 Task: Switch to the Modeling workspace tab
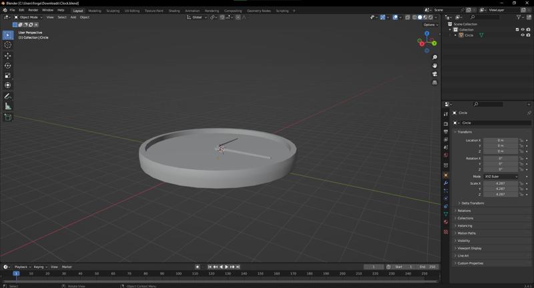pos(95,11)
